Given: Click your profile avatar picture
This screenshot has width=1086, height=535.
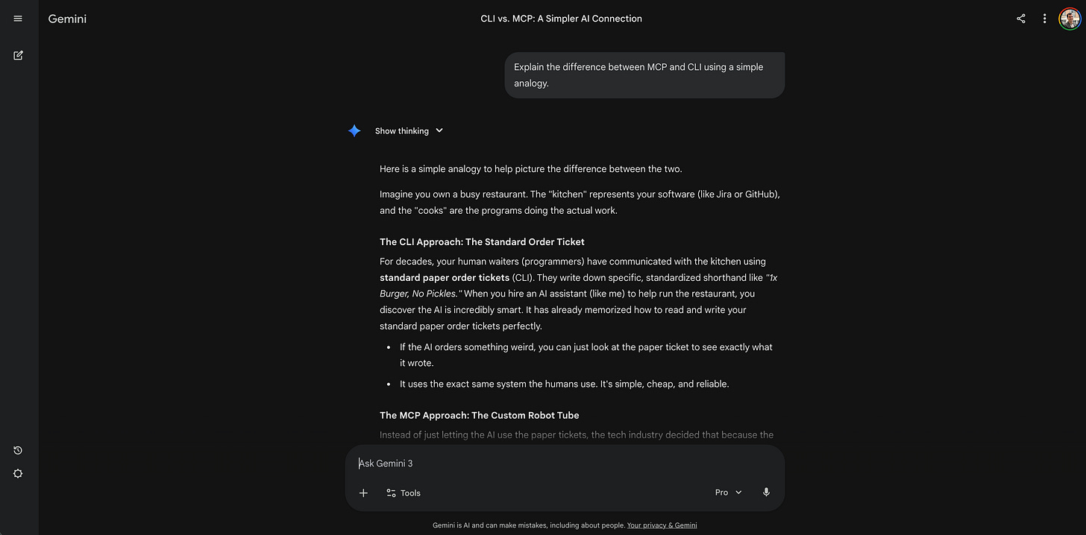Looking at the screenshot, I should pos(1070,18).
